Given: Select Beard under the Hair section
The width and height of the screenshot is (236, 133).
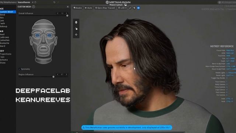Looking at the screenshot, I should (x=3, y=46).
